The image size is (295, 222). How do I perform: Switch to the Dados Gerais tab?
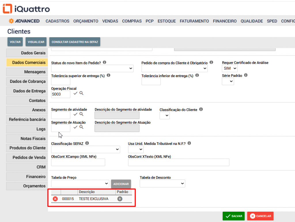27,53
